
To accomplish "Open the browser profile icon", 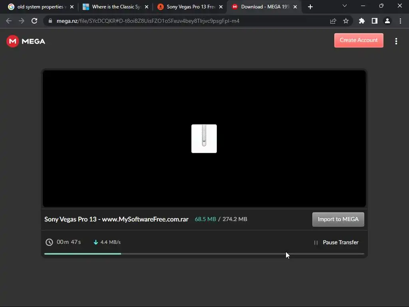I will coord(387,21).
